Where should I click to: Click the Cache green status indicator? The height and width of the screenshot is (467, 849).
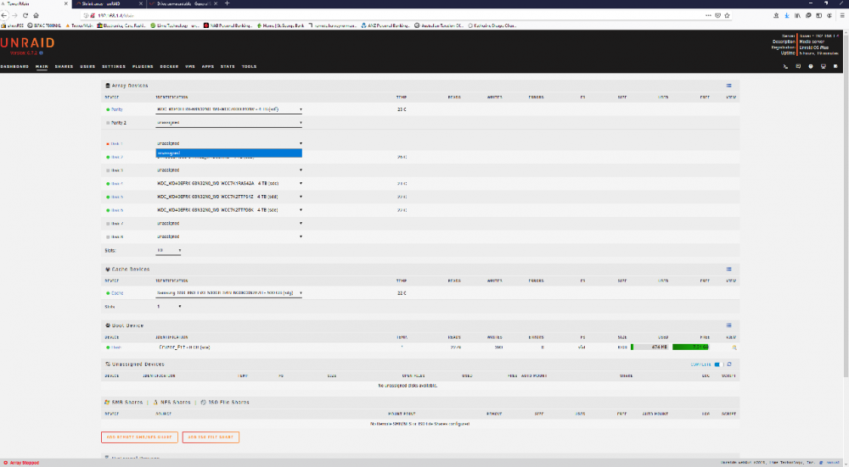click(x=108, y=293)
